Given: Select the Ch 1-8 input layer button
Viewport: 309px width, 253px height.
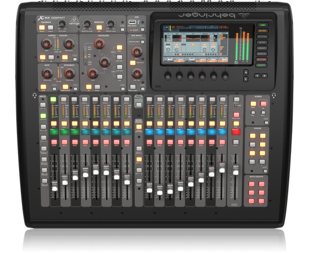Looking at the screenshot, I should (x=43, y=105).
